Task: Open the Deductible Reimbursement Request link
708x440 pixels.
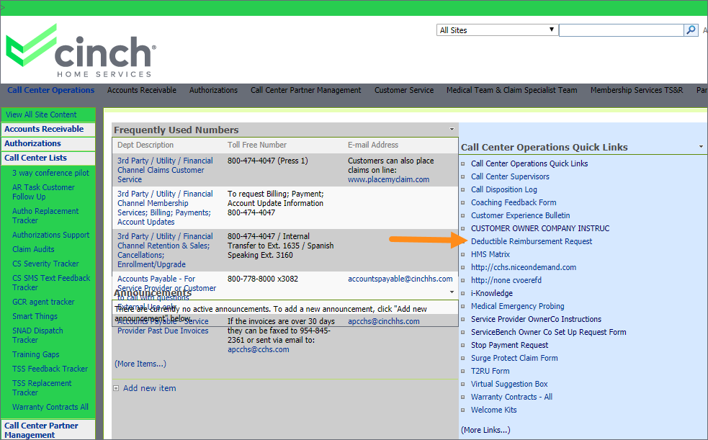Action: pyautogui.click(x=532, y=241)
